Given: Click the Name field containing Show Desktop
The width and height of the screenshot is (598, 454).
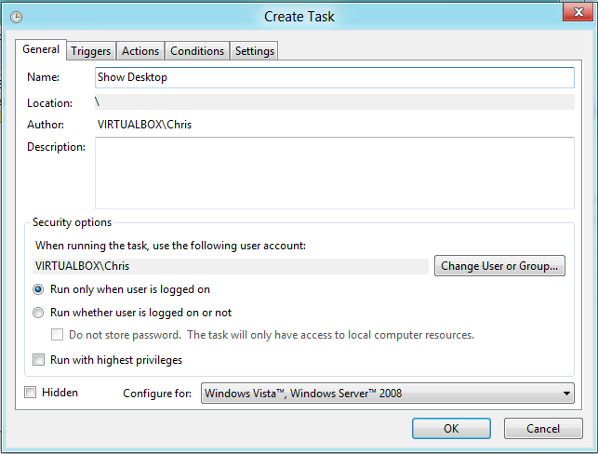Looking at the screenshot, I should (335, 77).
